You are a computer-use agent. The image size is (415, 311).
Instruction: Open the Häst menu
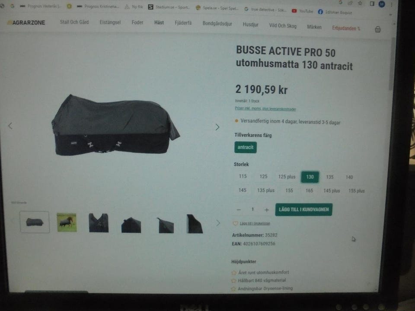tap(159, 23)
